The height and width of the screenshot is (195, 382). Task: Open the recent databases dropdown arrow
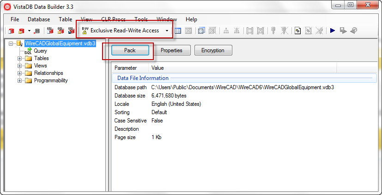(x=29, y=30)
